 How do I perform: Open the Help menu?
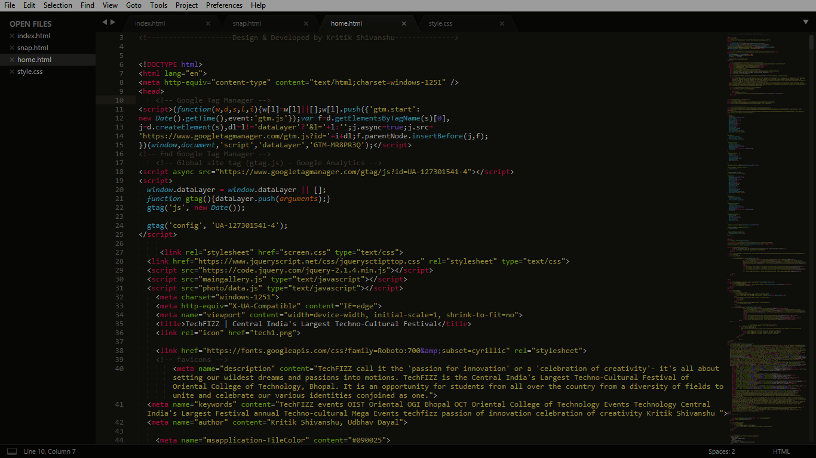tap(258, 5)
